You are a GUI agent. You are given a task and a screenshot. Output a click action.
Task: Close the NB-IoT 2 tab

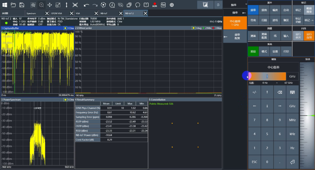tap(145, 13)
